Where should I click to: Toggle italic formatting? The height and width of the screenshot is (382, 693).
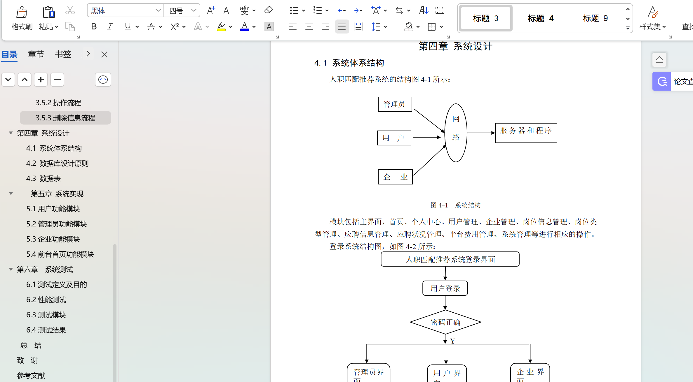coord(110,27)
